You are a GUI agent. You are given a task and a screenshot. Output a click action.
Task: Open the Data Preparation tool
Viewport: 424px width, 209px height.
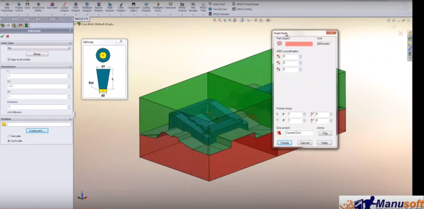coord(7,8)
